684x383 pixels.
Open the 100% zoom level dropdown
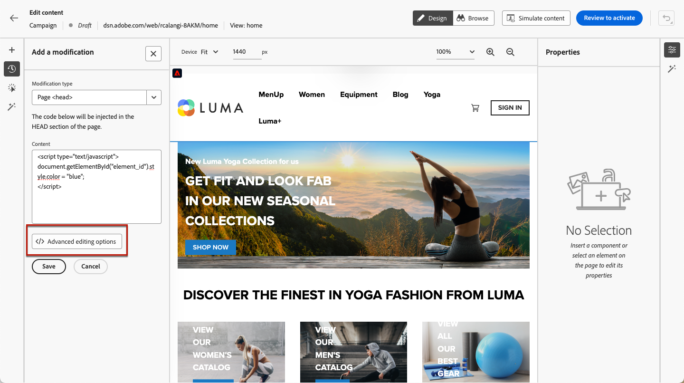click(x=456, y=52)
